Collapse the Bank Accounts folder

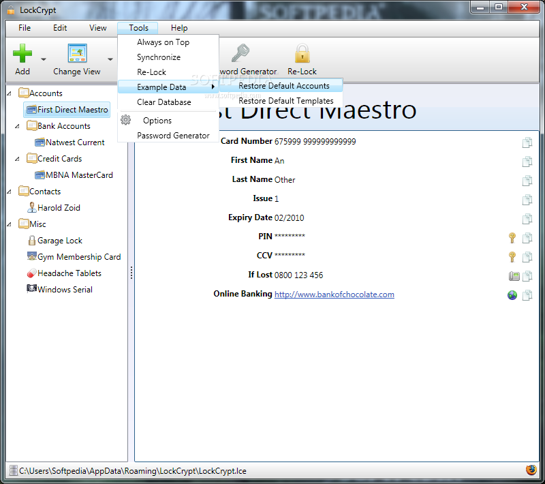pyautogui.click(x=18, y=126)
